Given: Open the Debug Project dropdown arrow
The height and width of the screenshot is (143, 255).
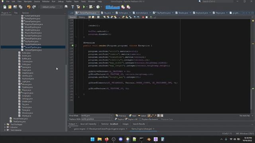Looking at the screenshot, I should tap(94, 7).
